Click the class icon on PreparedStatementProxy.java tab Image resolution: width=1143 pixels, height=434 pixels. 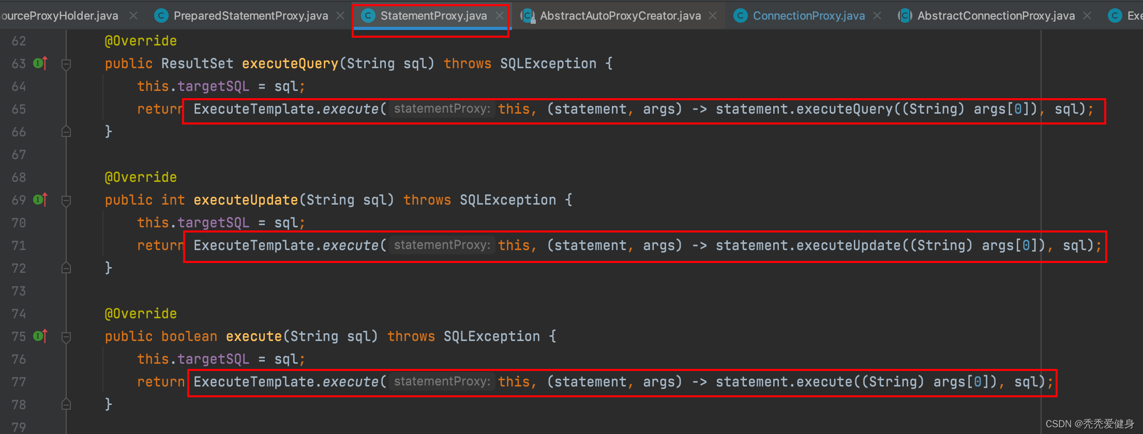click(161, 16)
